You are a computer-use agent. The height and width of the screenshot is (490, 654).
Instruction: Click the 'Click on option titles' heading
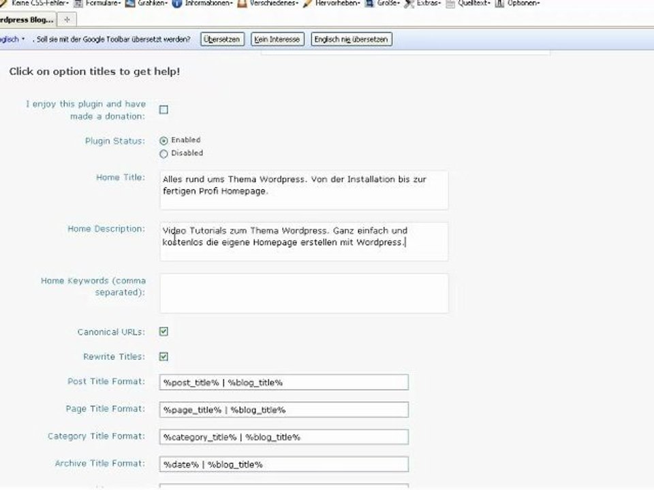pyautogui.click(x=95, y=71)
